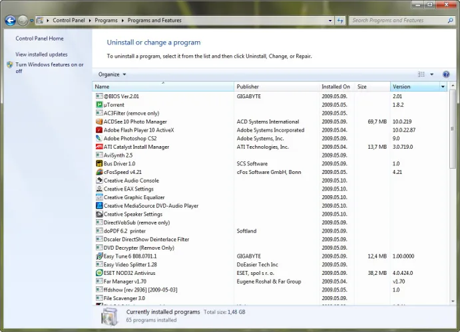Click the Creative MediaSource DVD-Audio Player icon
The height and width of the screenshot is (332, 460).
[99, 206]
